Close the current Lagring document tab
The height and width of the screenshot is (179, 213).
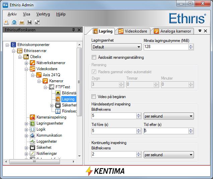point(205,31)
